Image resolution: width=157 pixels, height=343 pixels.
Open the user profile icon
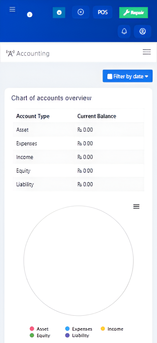142,31
